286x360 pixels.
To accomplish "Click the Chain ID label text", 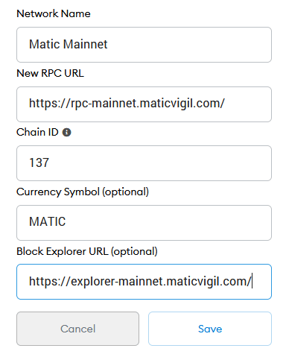I will tap(37, 132).
